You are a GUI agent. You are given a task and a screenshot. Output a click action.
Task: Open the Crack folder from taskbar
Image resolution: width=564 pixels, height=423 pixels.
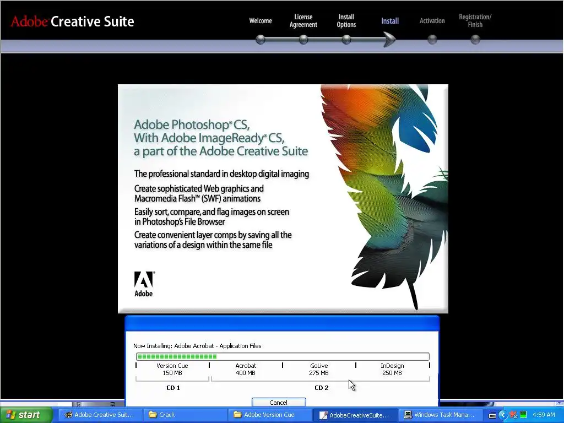tap(184, 415)
